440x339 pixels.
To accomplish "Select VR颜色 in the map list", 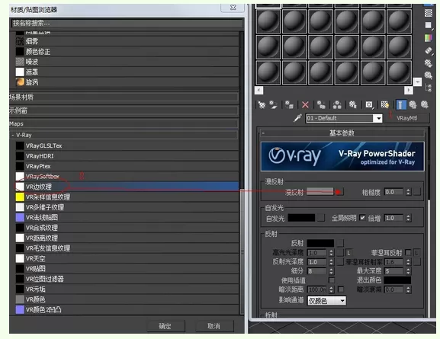I will pyautogui.click(x=127, y=299).
